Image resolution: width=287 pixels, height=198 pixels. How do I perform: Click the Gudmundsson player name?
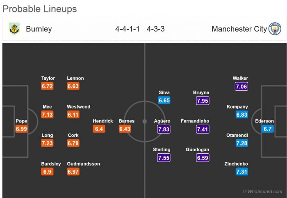click(x=84, y=164)
